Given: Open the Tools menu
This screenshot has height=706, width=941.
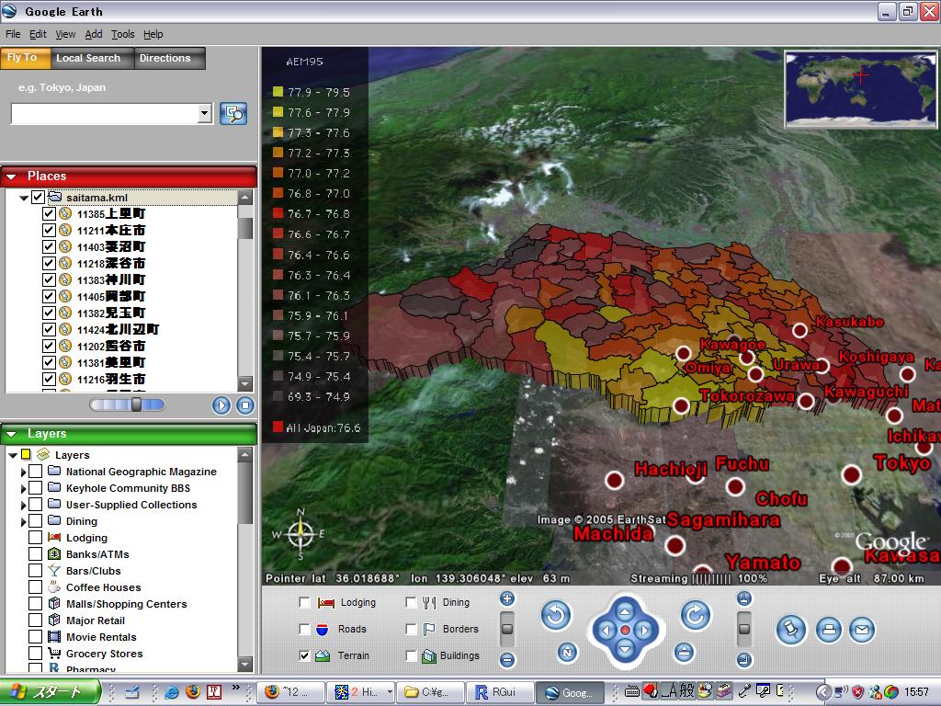Looking at the screenshot, I should pos(122,34).
